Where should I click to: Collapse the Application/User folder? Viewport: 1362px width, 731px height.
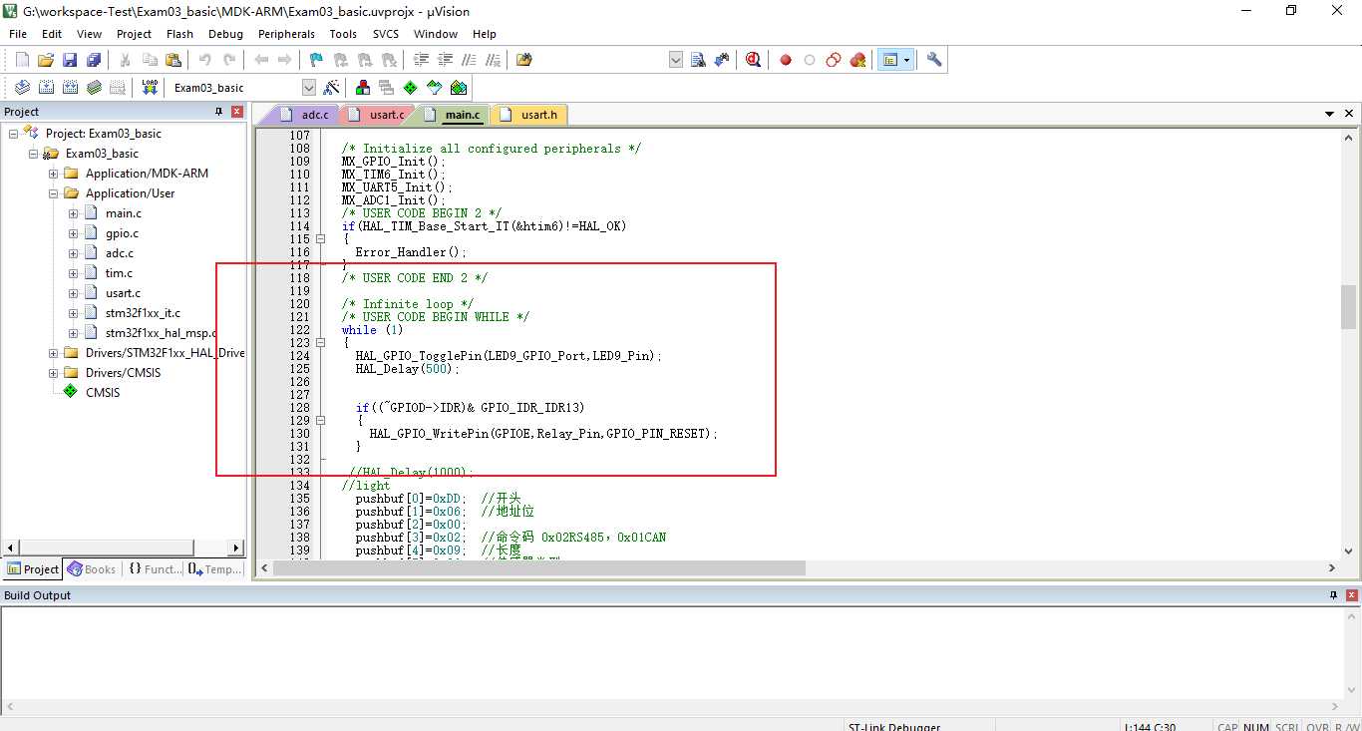[x=53, y=193]
